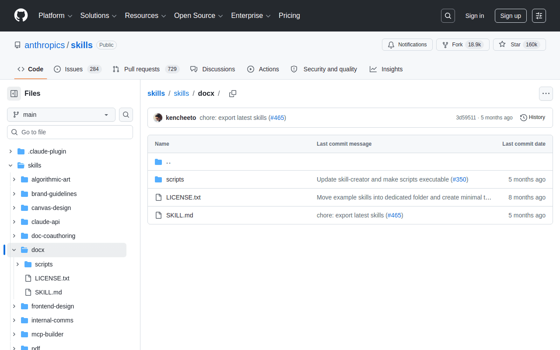Focus the Go to file search field
This screenshot has height=350, width=560.
tap(70, 132)
